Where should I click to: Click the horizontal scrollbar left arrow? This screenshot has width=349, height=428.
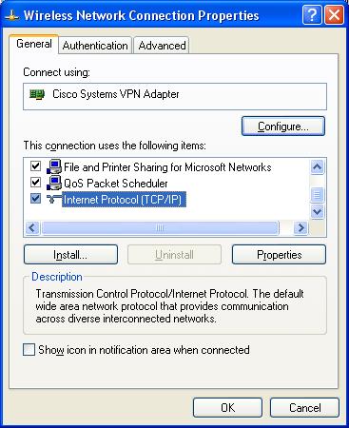[x=32, y=227]
